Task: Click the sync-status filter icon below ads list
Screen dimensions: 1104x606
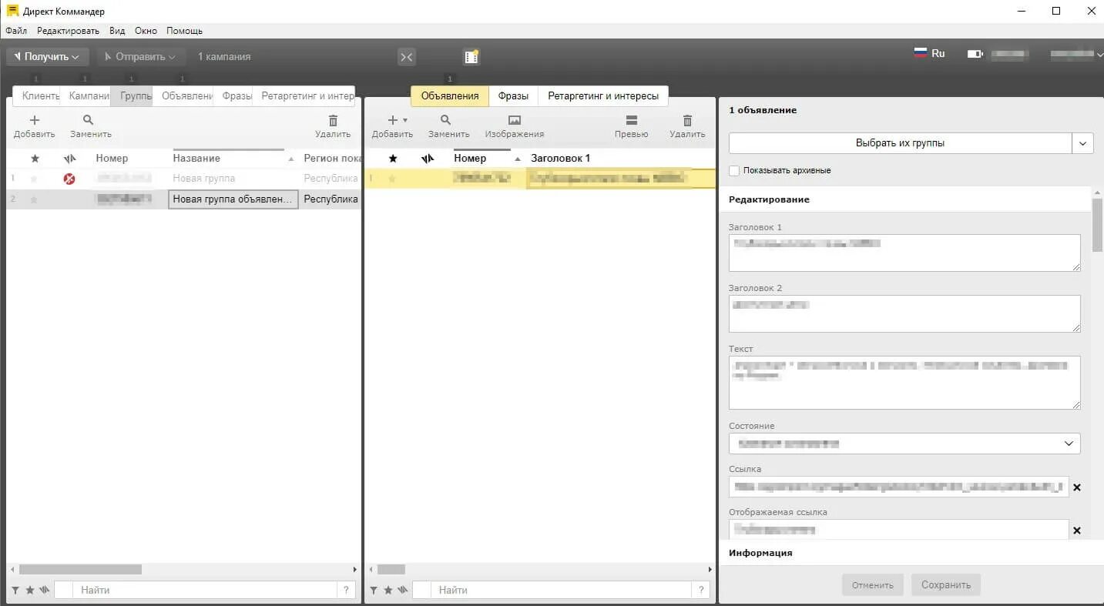Action: tap(403, 591)
